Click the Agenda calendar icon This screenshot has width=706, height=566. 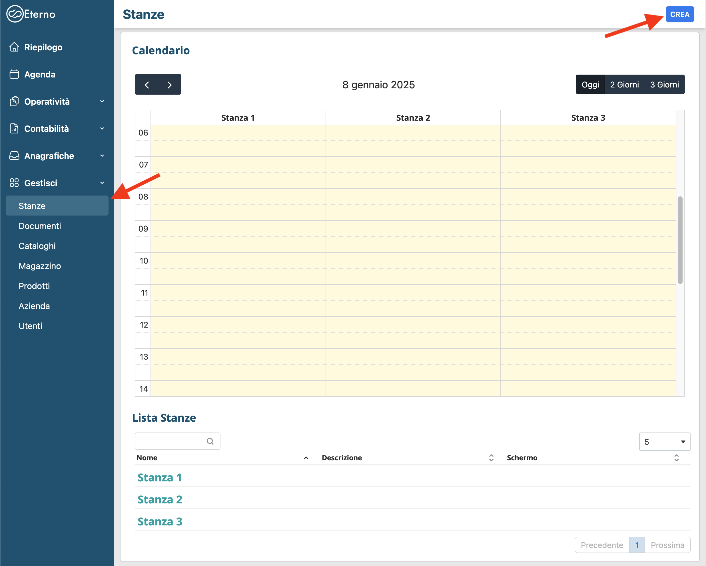(14, 74)
